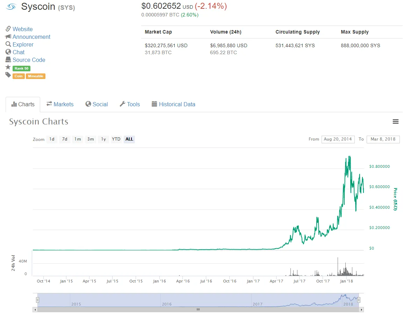Set chart zoom to YTD
Screen dimensions: 403x315
coord(116,139)
